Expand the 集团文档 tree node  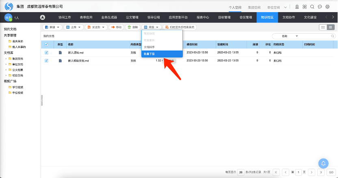pos(6,59)
